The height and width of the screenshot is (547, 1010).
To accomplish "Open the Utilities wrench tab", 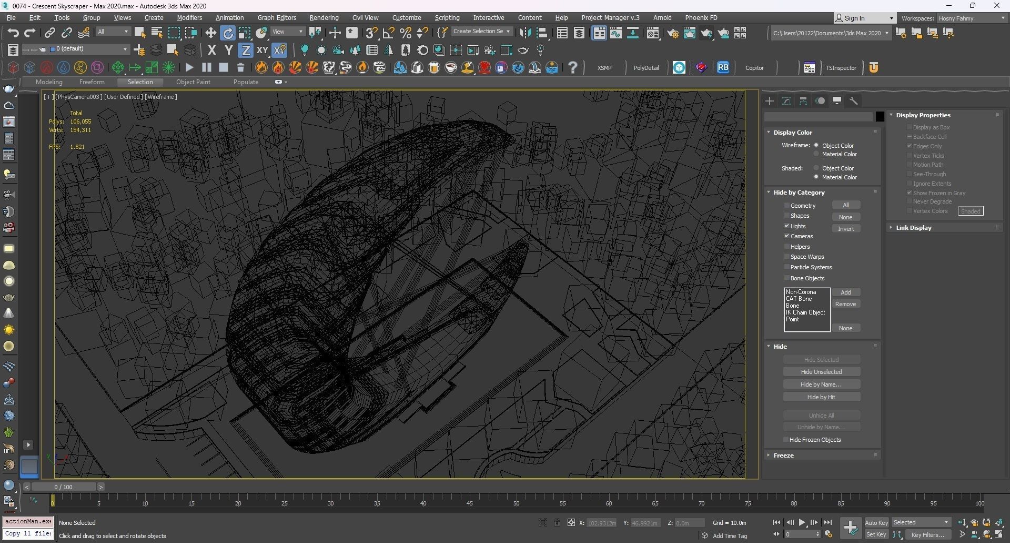I will (x=853, y=101).
